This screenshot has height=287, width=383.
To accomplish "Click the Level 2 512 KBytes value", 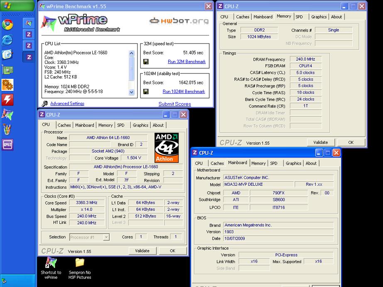I will click(x=145, y=216).
